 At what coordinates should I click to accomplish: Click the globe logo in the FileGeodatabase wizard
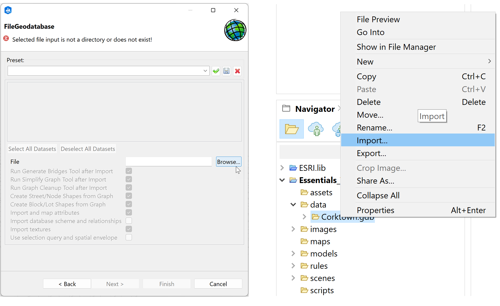point(235,30)
